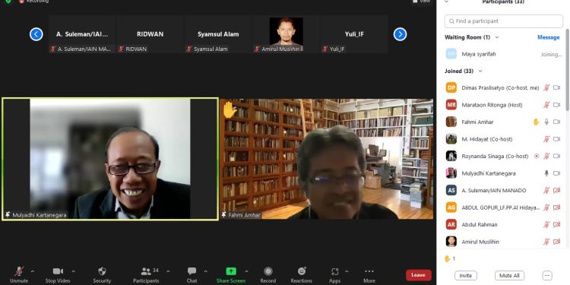Click the participants list scrollbar

pos(567,69)
